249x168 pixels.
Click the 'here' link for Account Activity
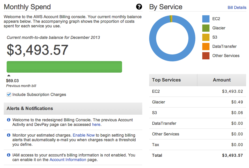[x=96, y=124]
